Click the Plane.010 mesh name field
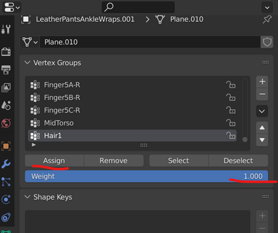 point(150,42)
